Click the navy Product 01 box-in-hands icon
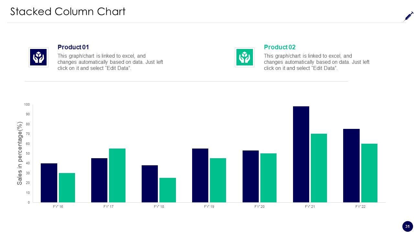 tap(38, 57)
